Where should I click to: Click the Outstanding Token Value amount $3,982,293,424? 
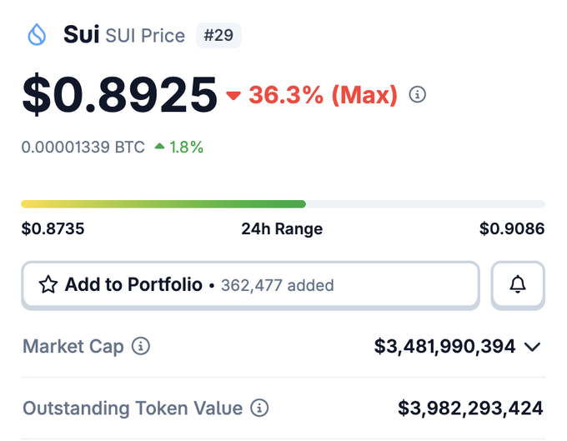(470, 408)
